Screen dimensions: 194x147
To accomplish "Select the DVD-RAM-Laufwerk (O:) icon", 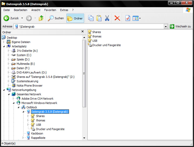I will click(14, 72).
